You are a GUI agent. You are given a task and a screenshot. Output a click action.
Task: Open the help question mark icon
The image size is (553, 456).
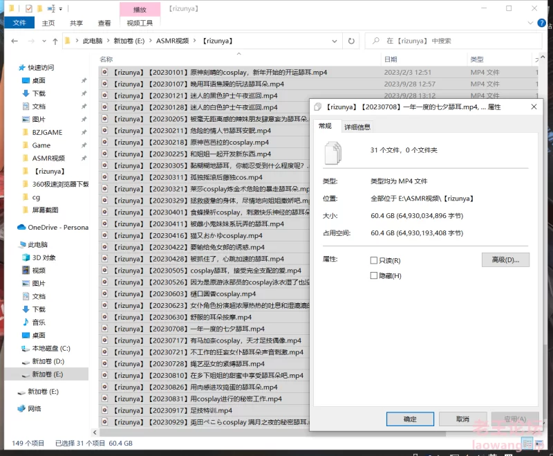point(541,23)
